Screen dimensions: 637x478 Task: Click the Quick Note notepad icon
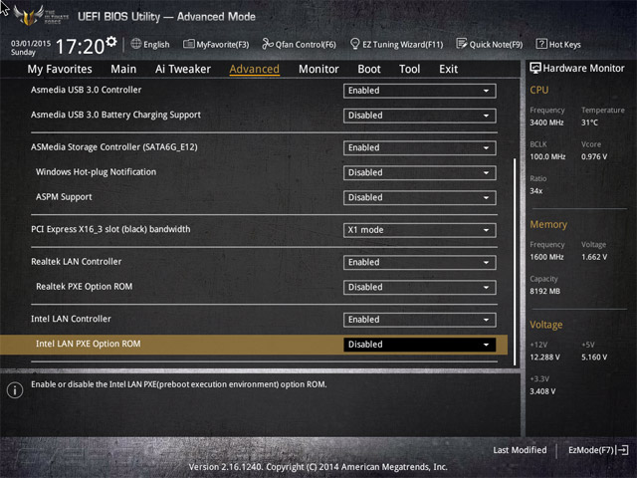pyautogui.click(x=462, y=44)
